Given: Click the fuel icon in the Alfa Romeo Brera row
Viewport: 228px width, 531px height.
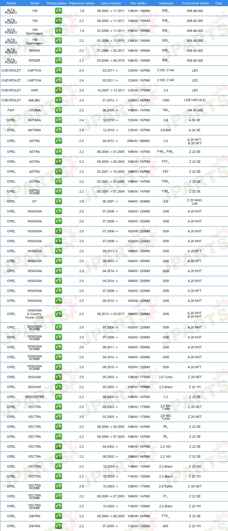Looking at the screenshot, I should (58, 51).
